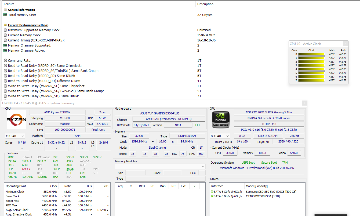Click the TU104-410 GPU chip field
Viewport: 360px width, 216px height.
pos(269,124)
